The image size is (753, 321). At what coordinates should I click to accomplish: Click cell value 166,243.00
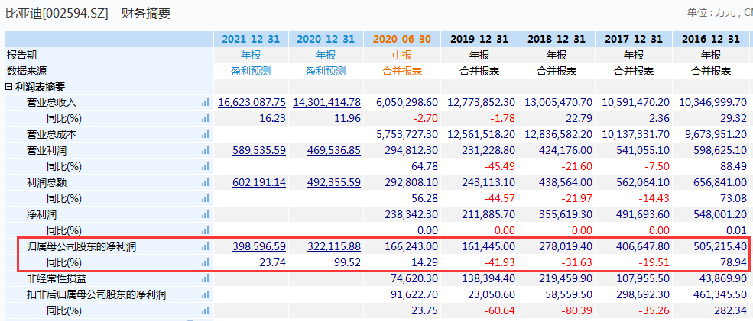pyautogui.click(x=411, y=247)
